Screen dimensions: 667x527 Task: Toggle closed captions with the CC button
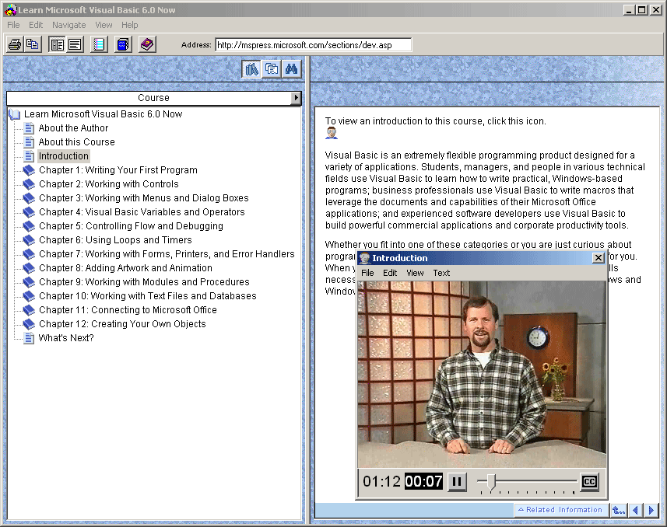pos(589,481)
